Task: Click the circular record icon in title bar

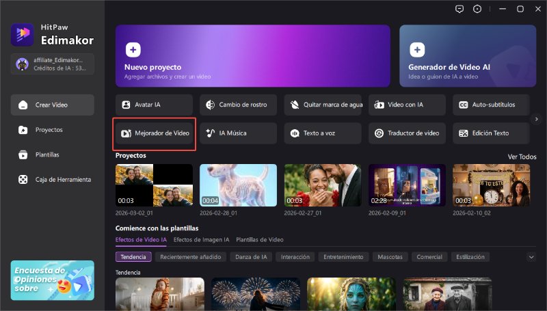Action: pos(477,9)
